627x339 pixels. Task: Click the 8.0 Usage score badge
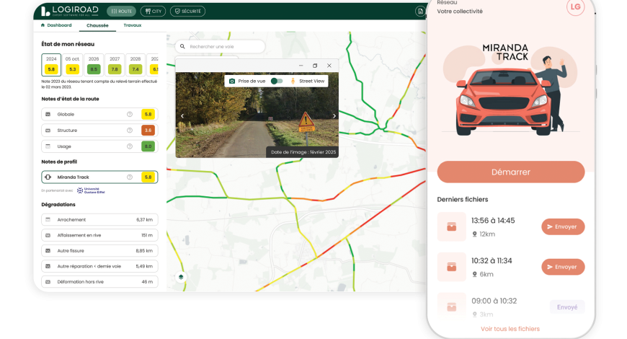148,146
